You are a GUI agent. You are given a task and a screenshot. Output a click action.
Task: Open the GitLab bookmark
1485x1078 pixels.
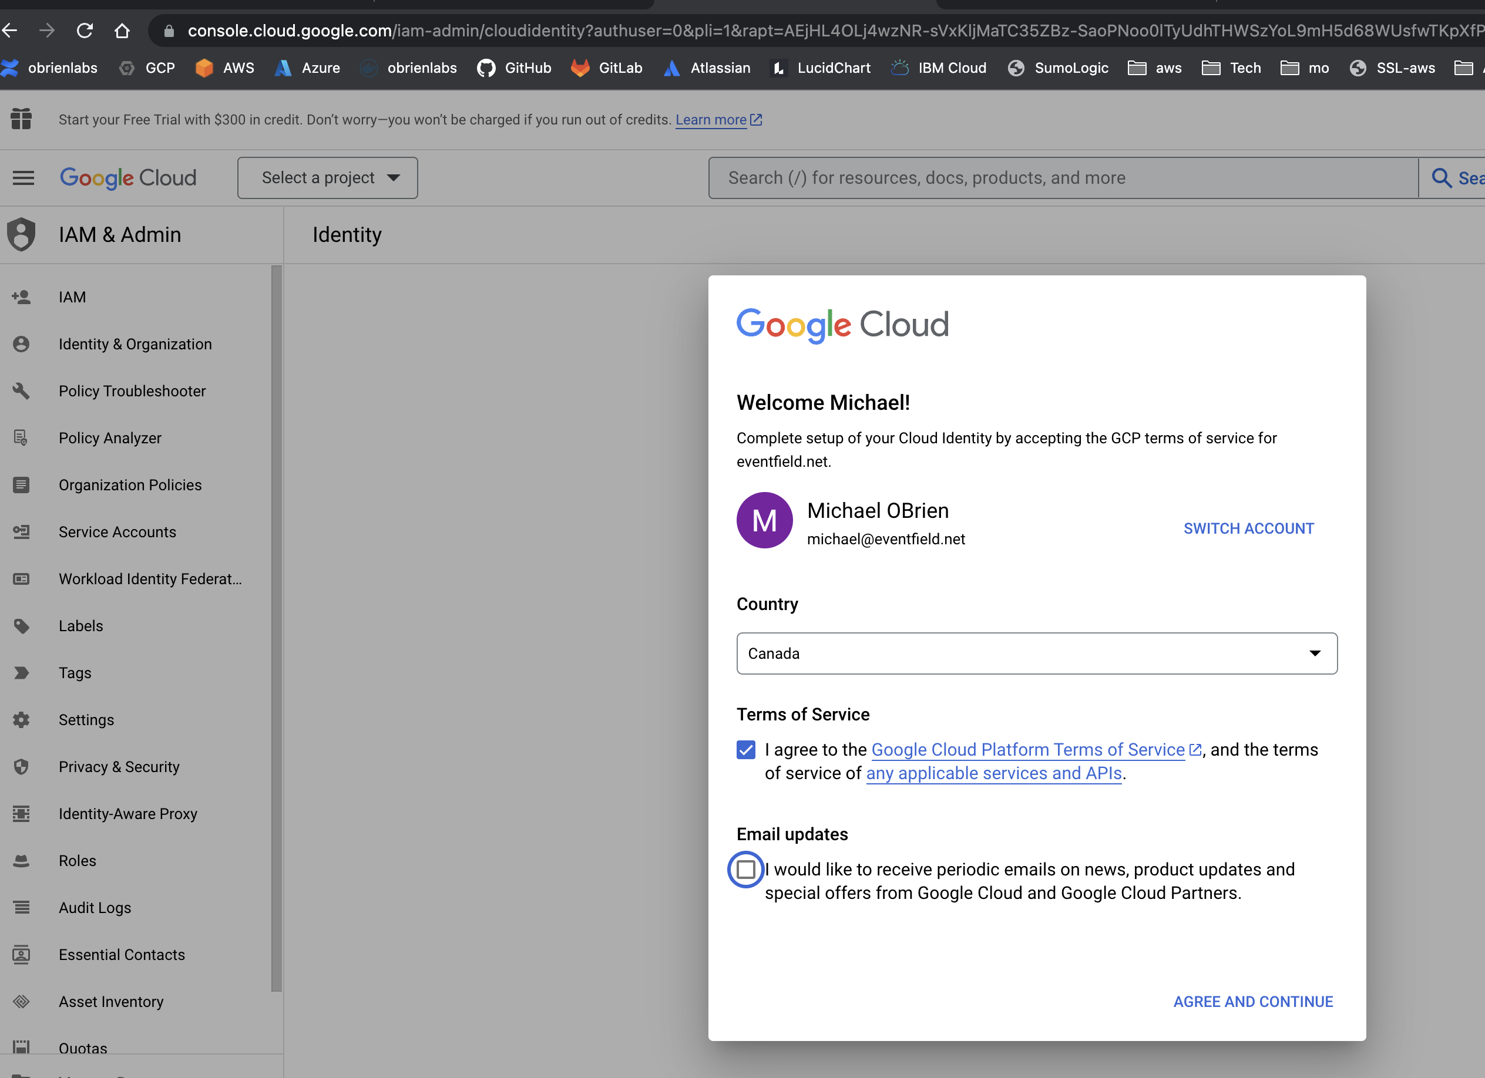[607, 68]
